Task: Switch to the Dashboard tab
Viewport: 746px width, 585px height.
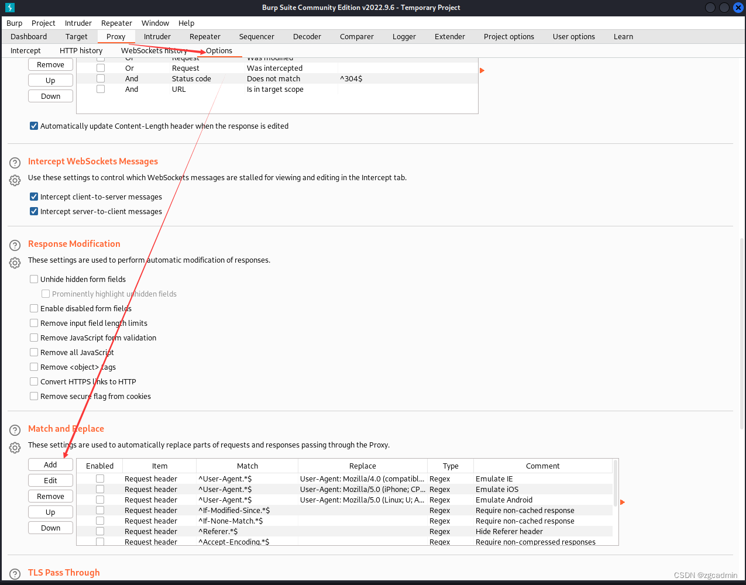Action: (29, 36)
